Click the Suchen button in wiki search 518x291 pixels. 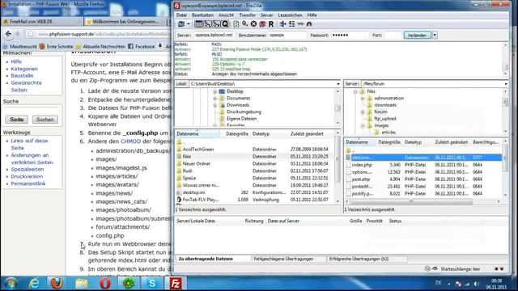45,120
